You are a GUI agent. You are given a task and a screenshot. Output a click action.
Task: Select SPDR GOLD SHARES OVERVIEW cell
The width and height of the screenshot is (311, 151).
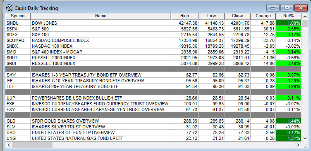[100, 121]
